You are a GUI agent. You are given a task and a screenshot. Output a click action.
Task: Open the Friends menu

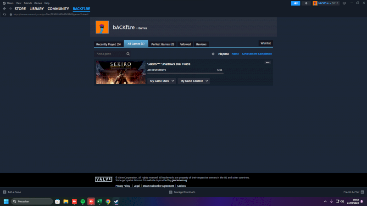[28, 3]
